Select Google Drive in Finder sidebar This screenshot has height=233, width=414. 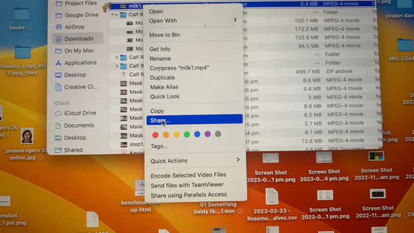coord(77,15)
